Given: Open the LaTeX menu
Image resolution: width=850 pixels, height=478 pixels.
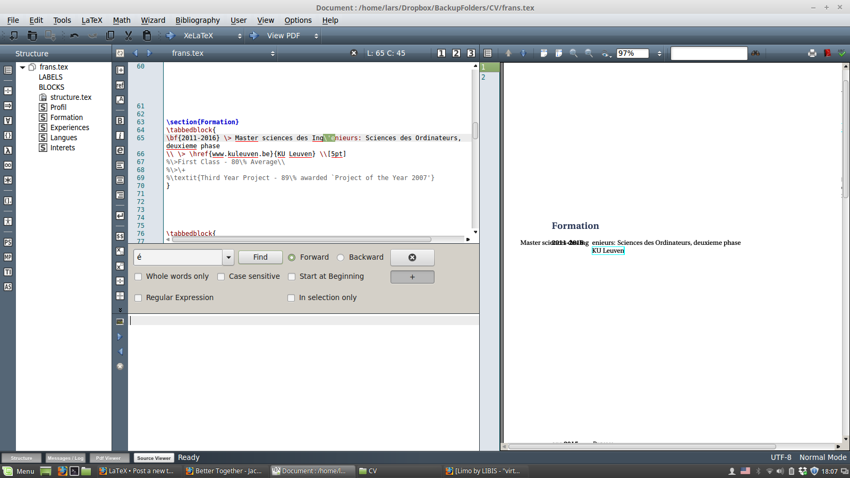Looking at the screenshot, I should click(x=92, y=20).
